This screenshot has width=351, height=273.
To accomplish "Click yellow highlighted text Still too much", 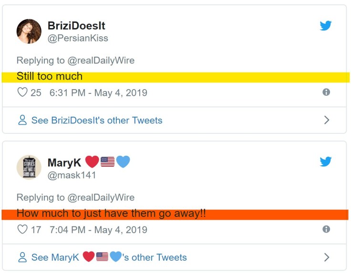I will coord(50,76).
